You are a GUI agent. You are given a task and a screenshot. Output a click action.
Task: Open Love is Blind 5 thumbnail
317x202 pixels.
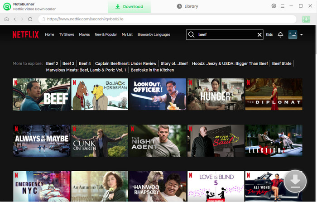click(216, 186)
